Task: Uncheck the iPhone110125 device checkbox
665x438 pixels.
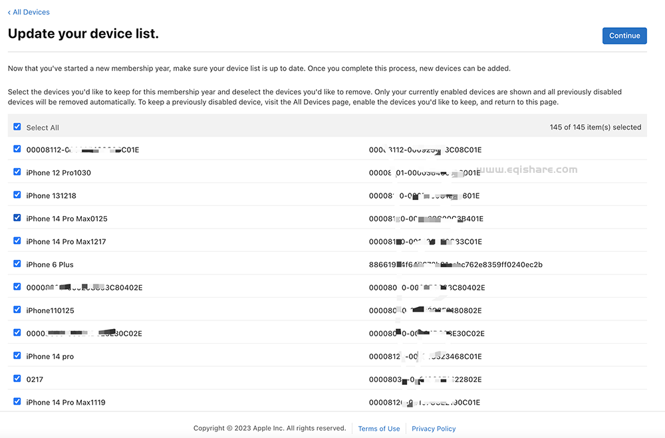Action: tap(17, 310)
